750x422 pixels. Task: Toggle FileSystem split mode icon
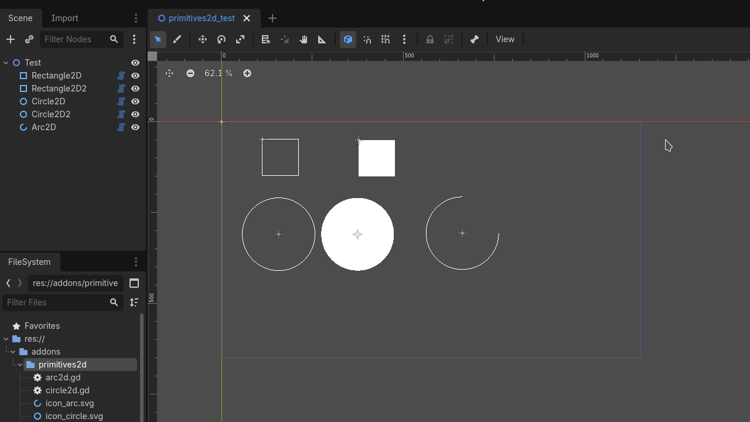coord(134,283)
